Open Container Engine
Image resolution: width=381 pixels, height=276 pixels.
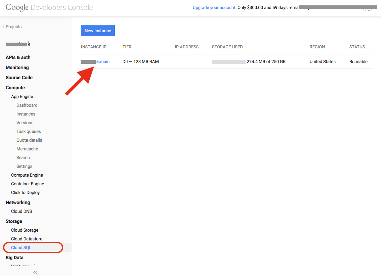pos(28,184)
